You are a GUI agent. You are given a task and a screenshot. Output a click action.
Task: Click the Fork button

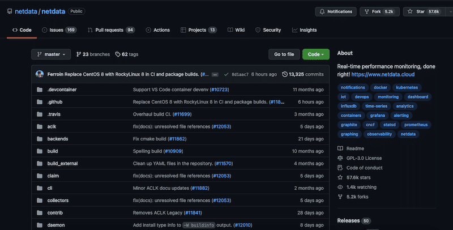coord(379,11)
